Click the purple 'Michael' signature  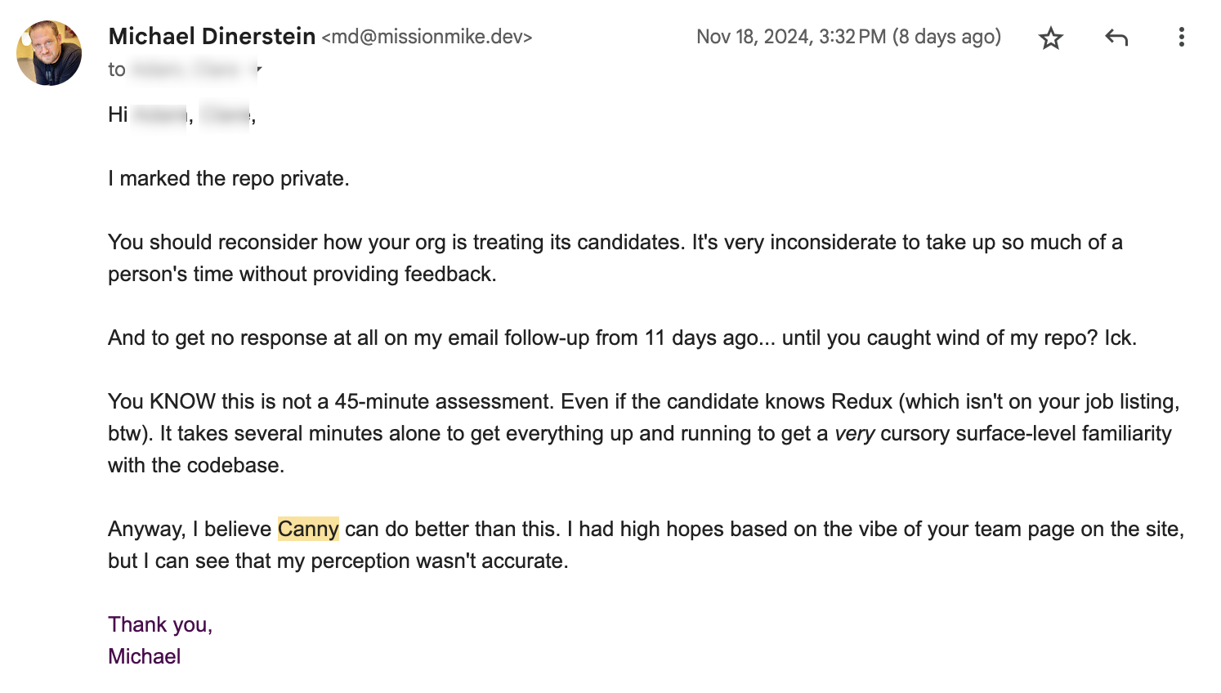tap(144, 656)
